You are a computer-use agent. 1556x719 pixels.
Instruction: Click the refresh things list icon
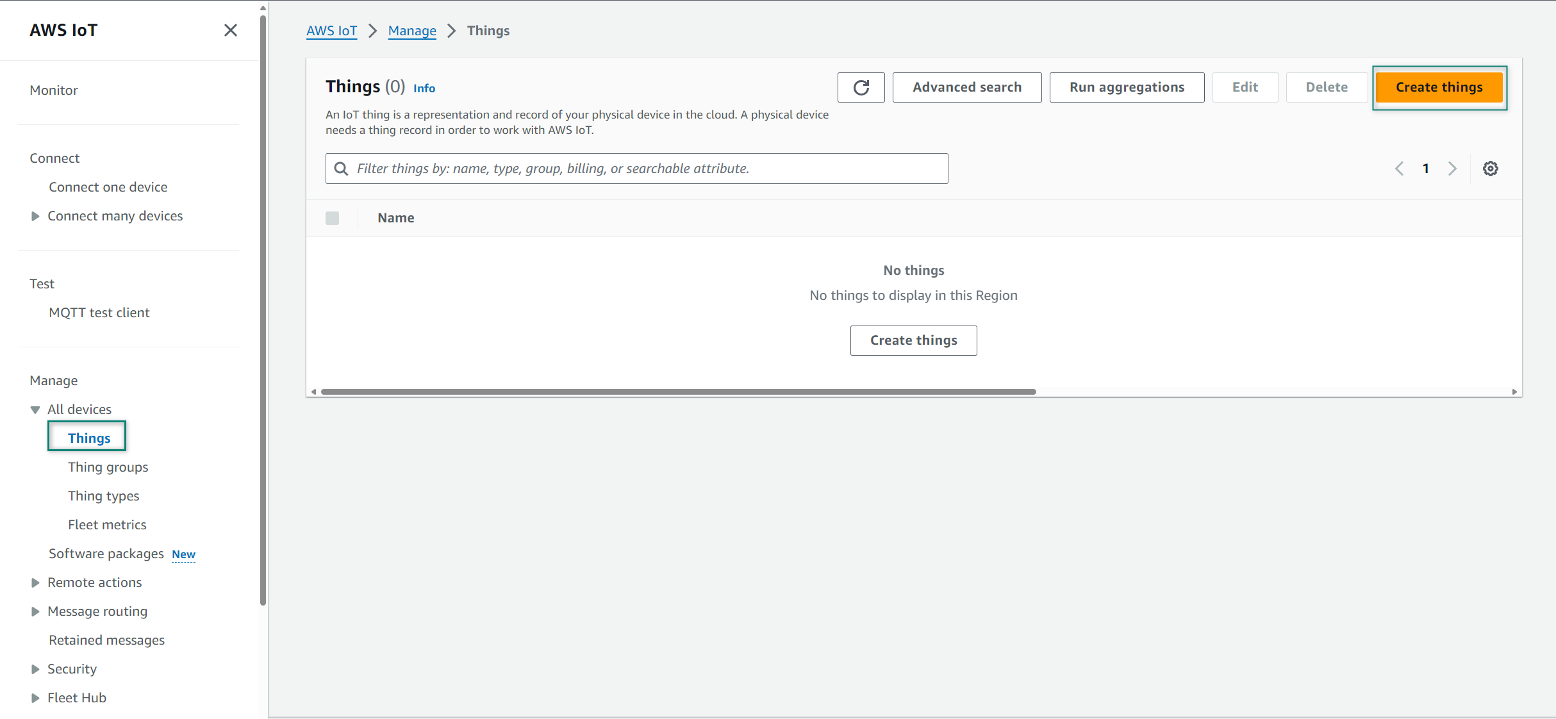861,87
